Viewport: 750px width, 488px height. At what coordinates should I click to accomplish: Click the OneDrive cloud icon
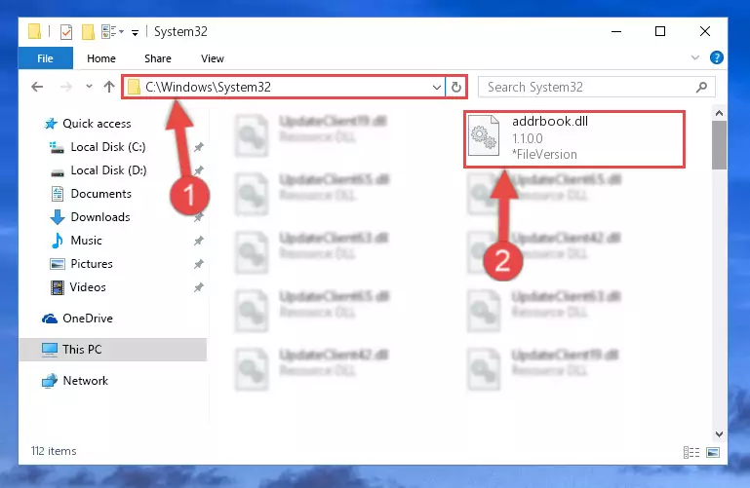[50, 319]
